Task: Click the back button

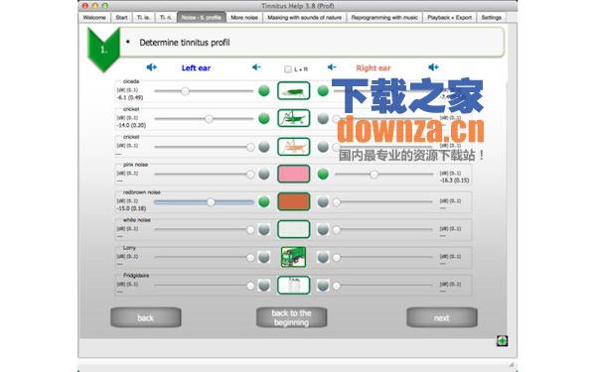Action: (146, 317)
